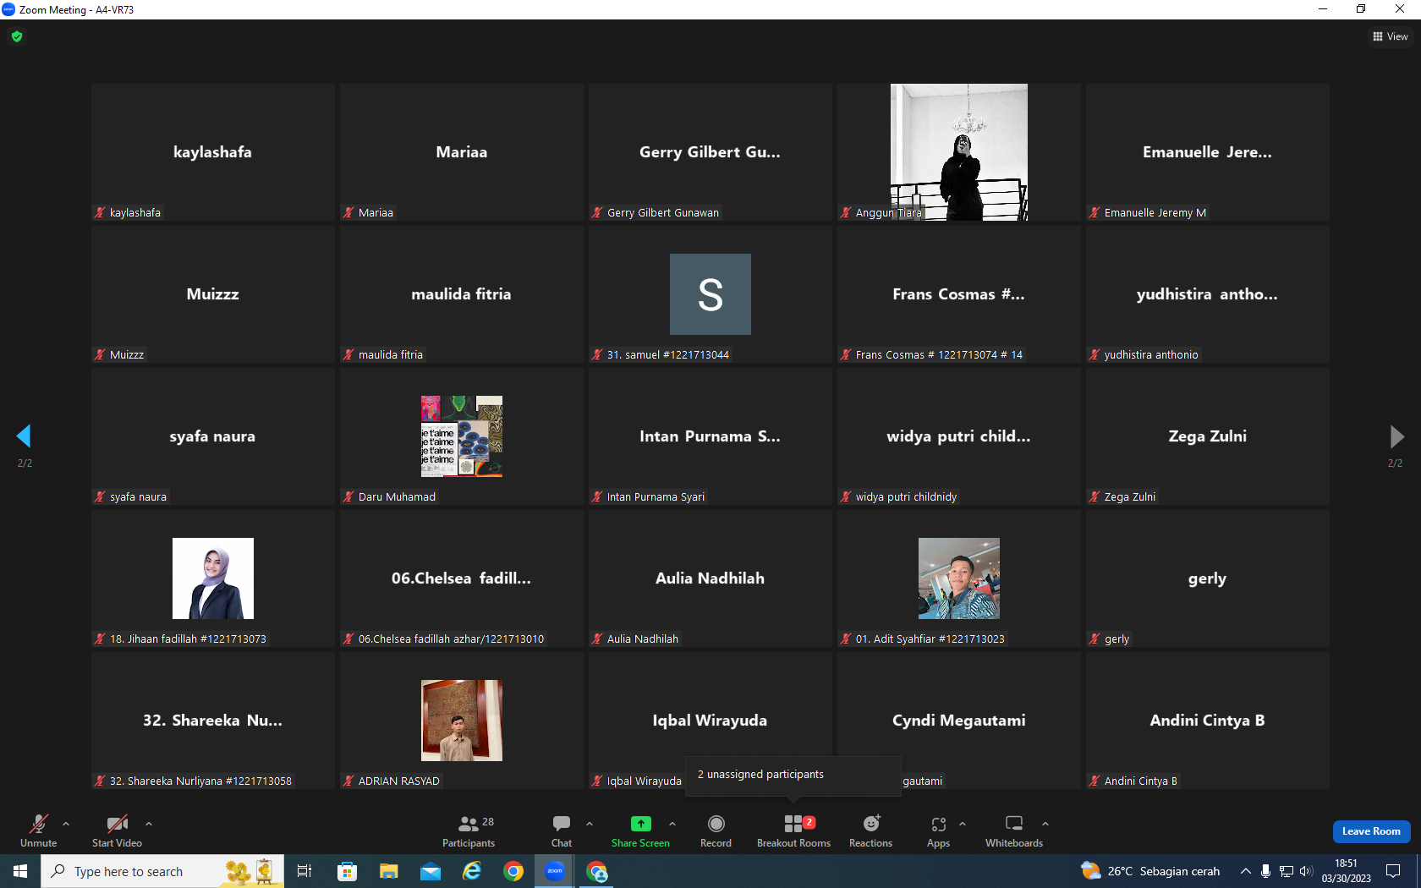Open the Reactions menu
The width and height of the screenshot is (1421, 888).
click(x=870, y=831)
